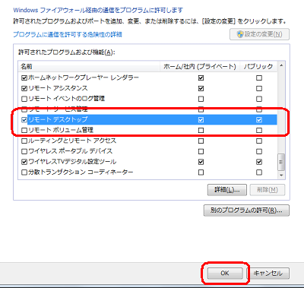Enable リモート イベントのログ管理 public checkbox
The width and height of the screenshot is (304, 288).
(x=259, y=99)
